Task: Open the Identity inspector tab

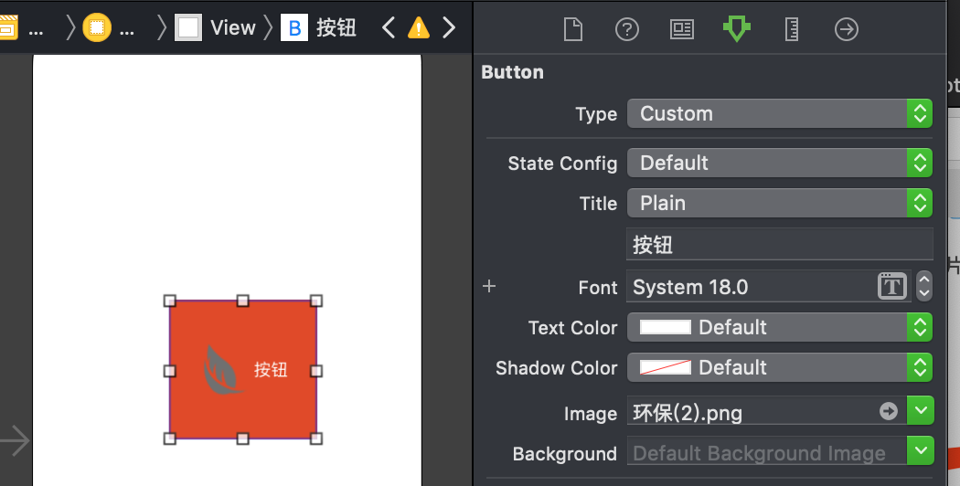Action: tap(681, 28)
